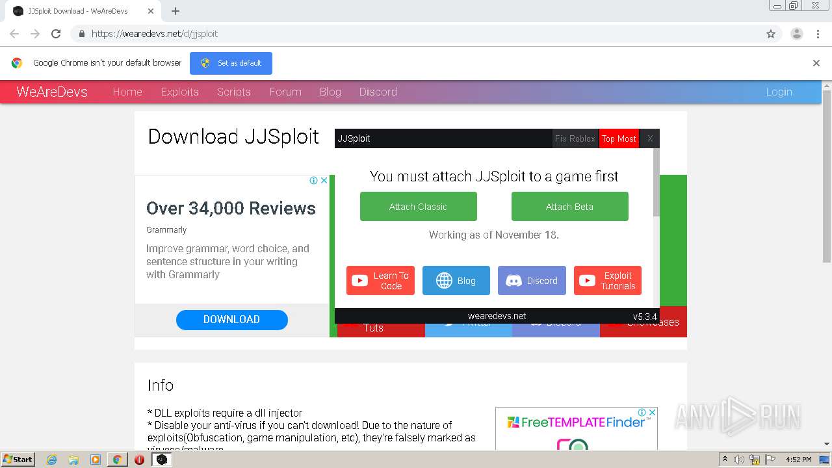Click Set as default button
The width and height of the screenshot is (832, 468).
(231, 63)
